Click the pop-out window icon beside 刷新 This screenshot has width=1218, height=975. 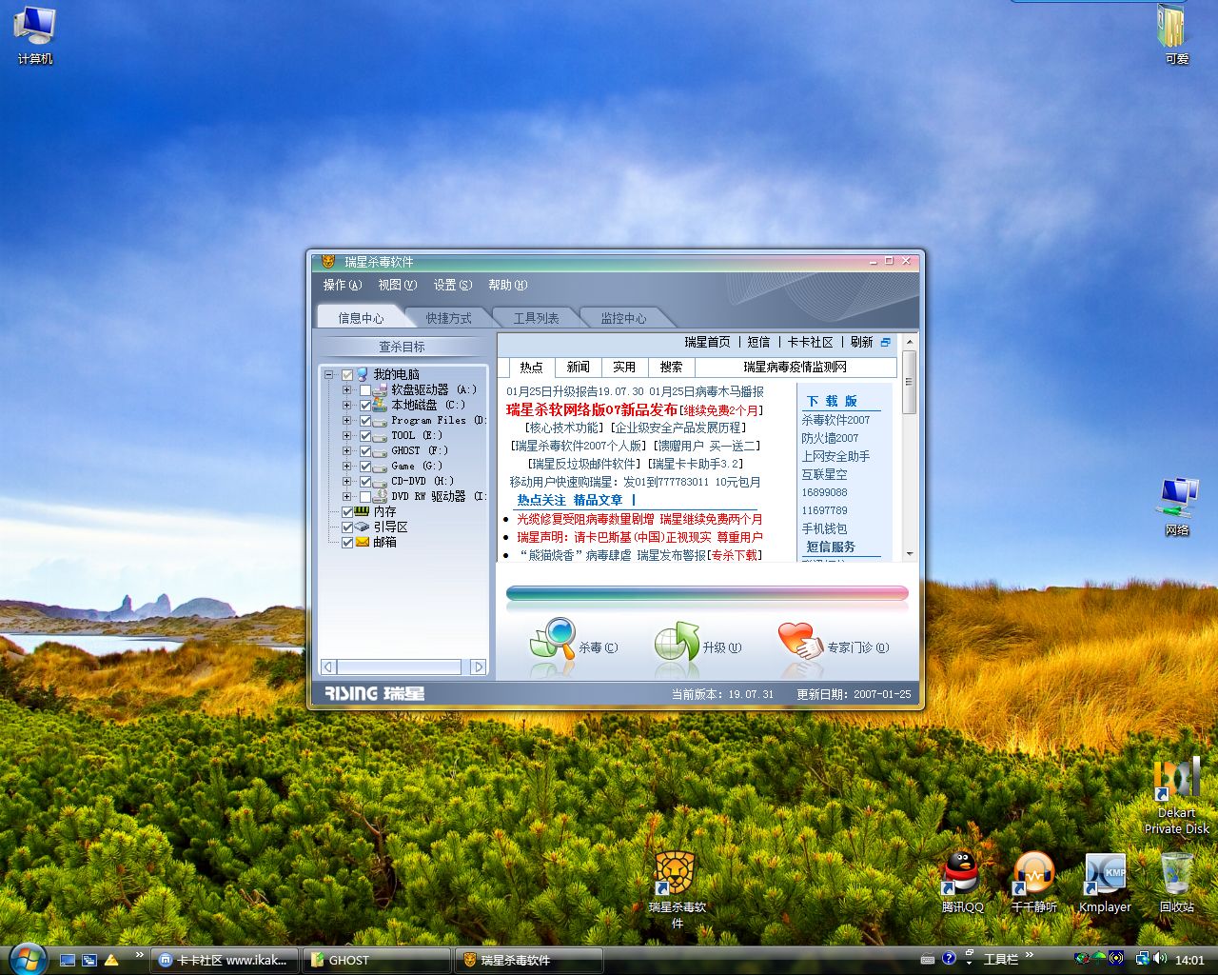tap(885, 343)
